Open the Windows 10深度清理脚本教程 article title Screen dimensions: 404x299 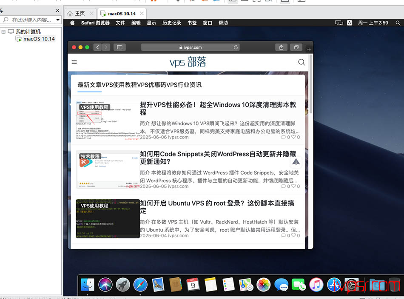coord(218,108)
